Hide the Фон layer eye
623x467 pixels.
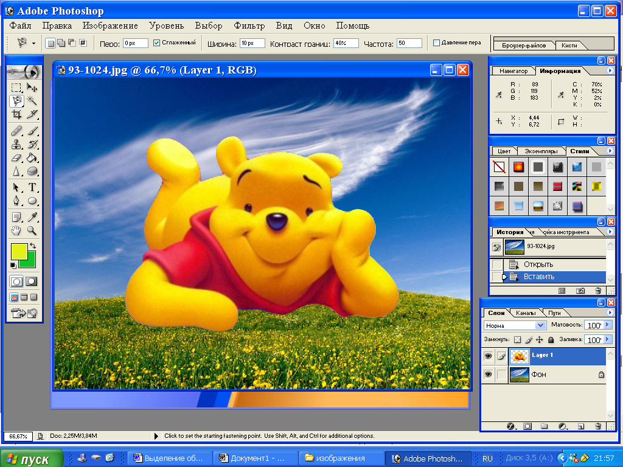click(488, 375)
